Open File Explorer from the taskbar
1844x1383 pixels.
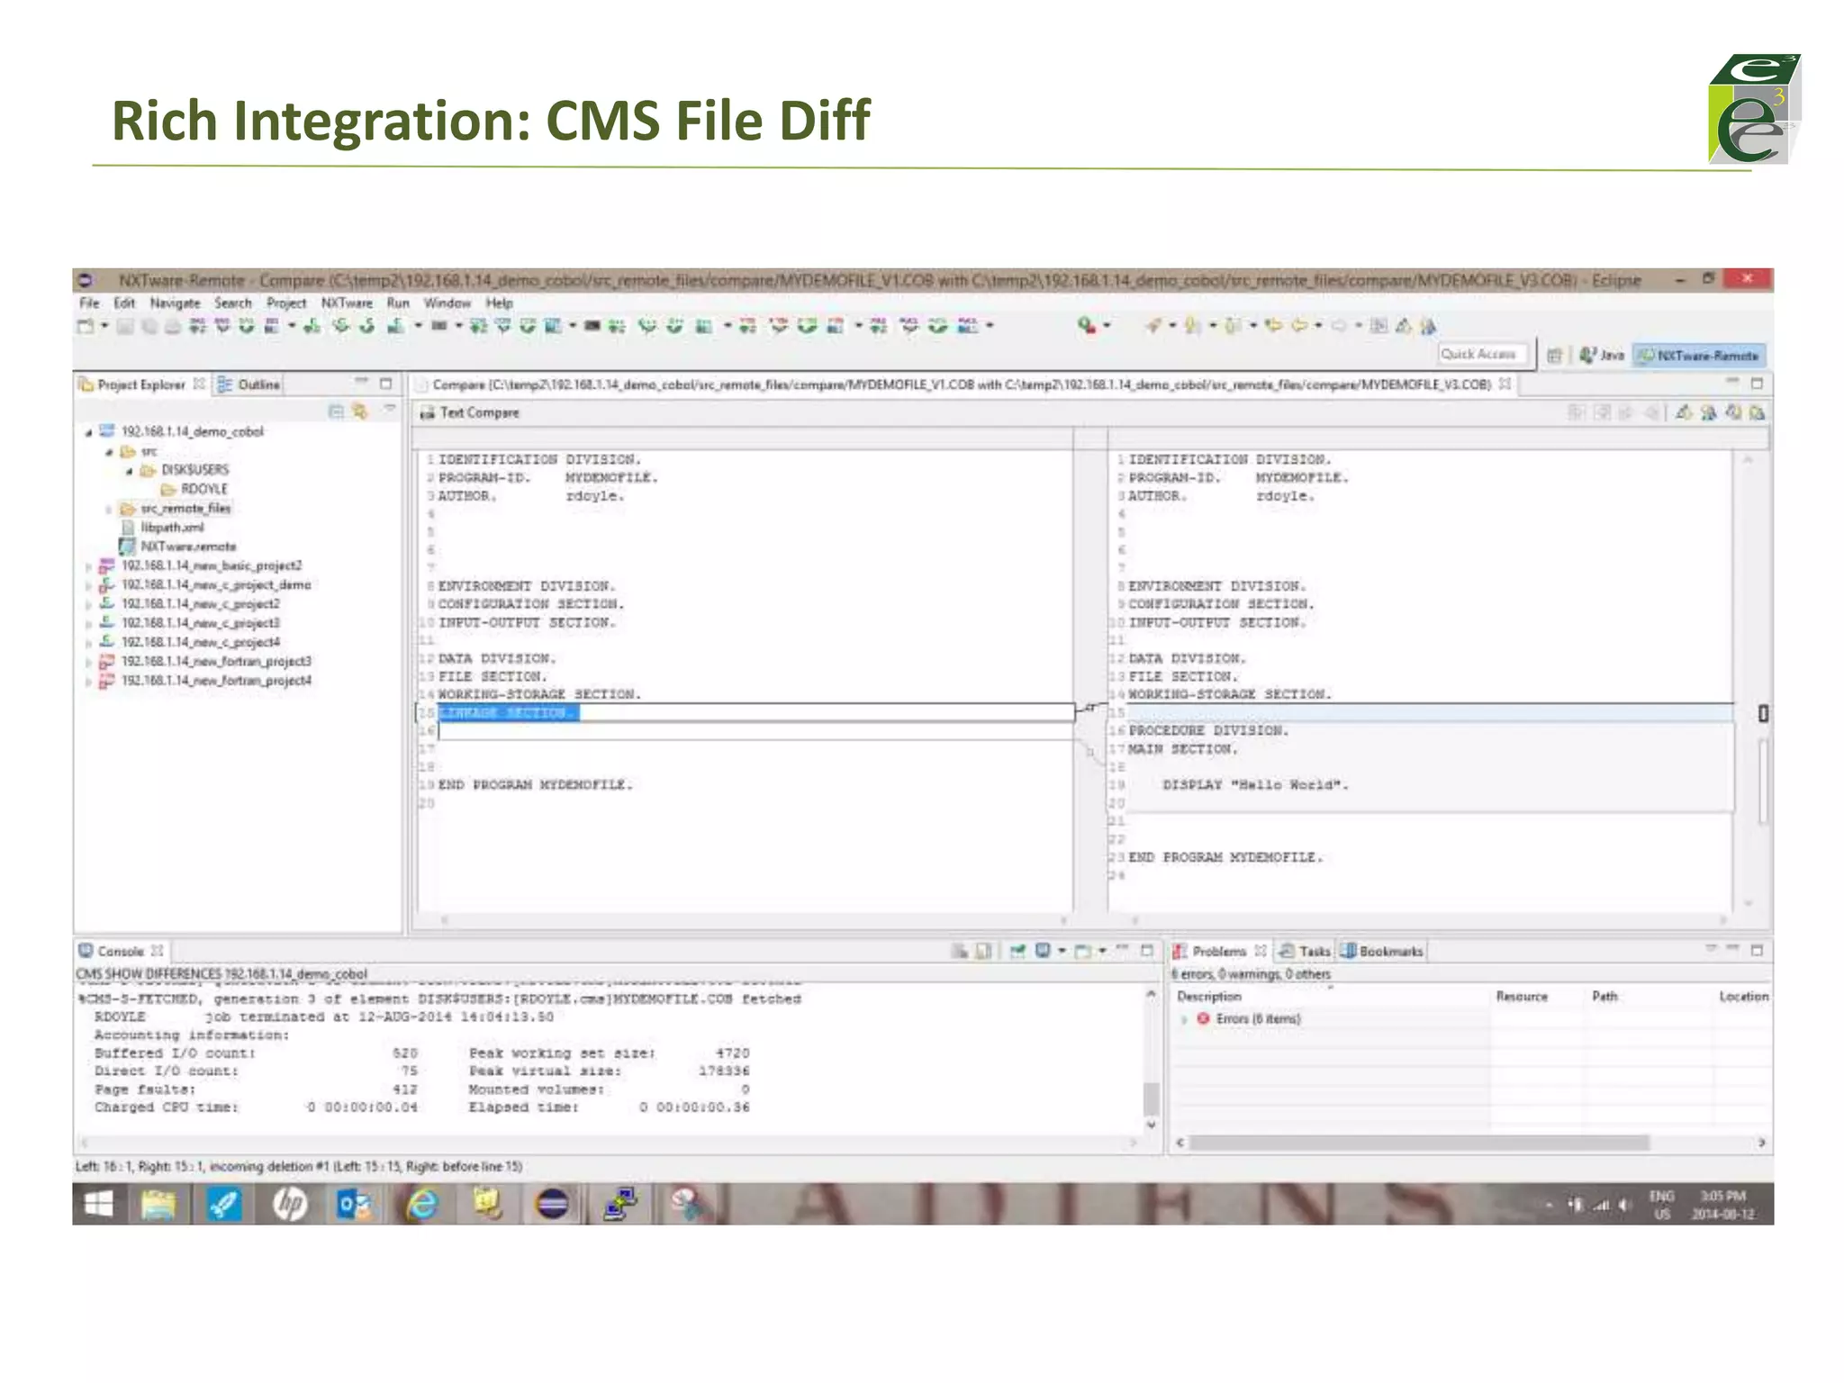point(158,1204)
